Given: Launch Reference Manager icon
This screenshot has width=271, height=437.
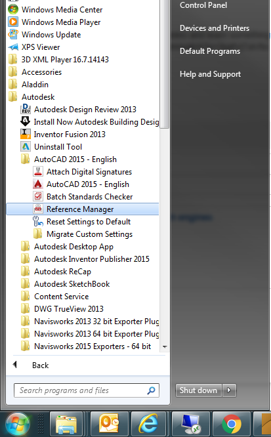Looking at the screenshot, I should pos(38,209).
